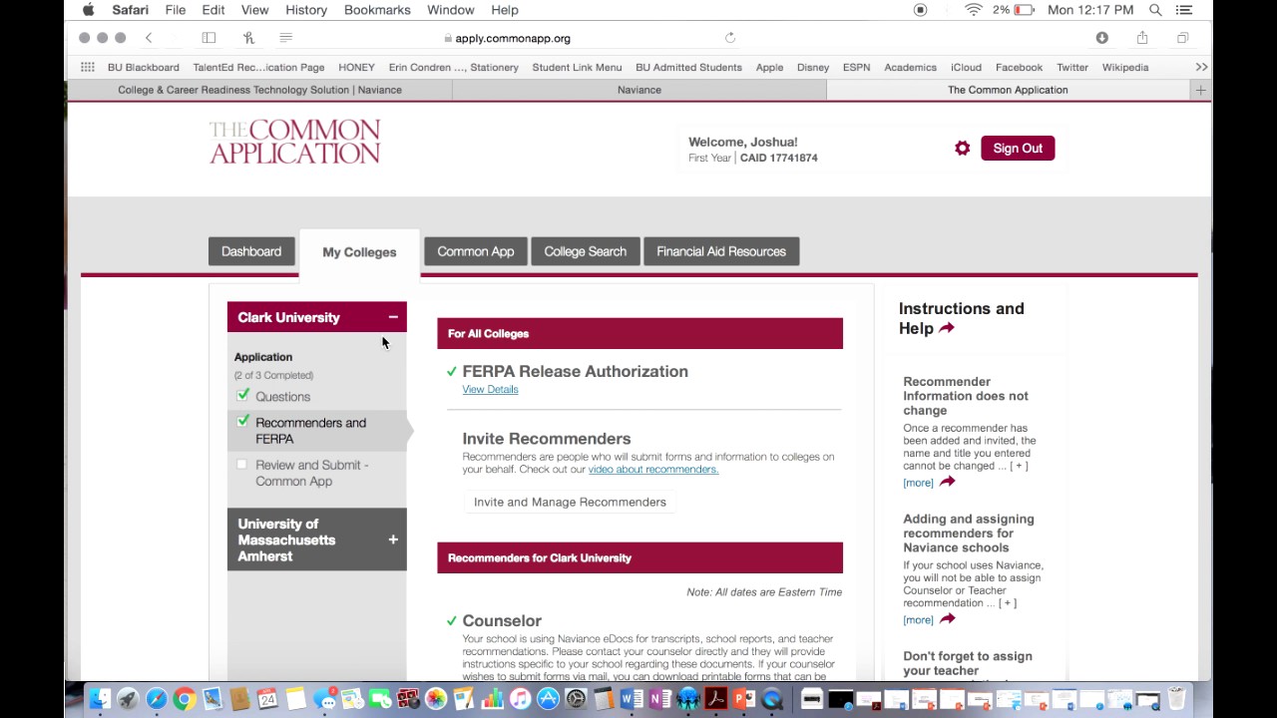Screen dimensions: 1277x718
Task: Show Safari downloads
Action: coord(1101,38)
